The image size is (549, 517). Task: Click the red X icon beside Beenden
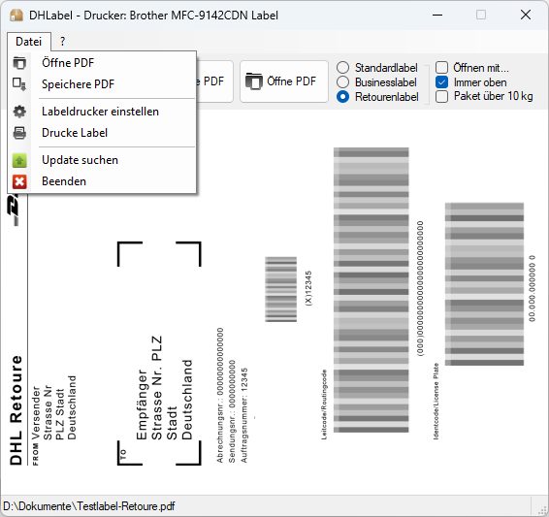[x=19, y=181]
